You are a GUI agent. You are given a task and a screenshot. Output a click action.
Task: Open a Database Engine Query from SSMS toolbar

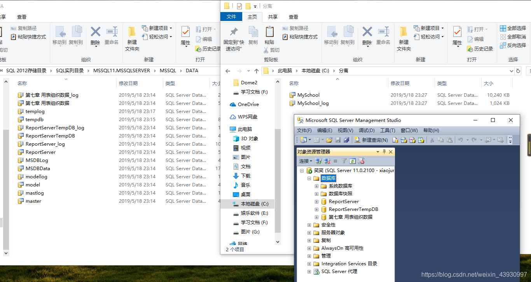tap(395, 140)
